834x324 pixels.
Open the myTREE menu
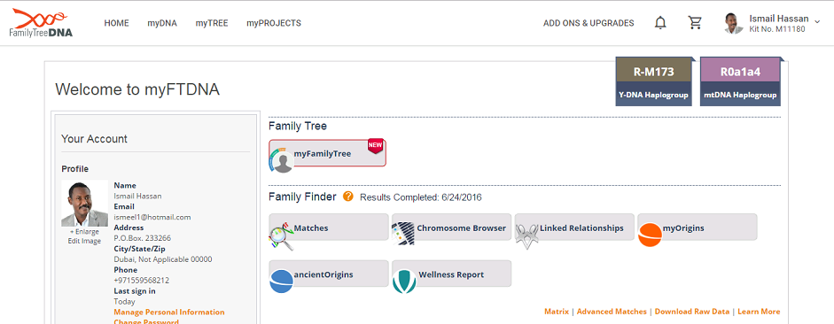pyautogui.click(x=212, y=23)
